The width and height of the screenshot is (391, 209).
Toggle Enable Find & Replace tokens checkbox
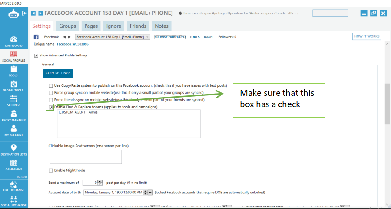51,107
